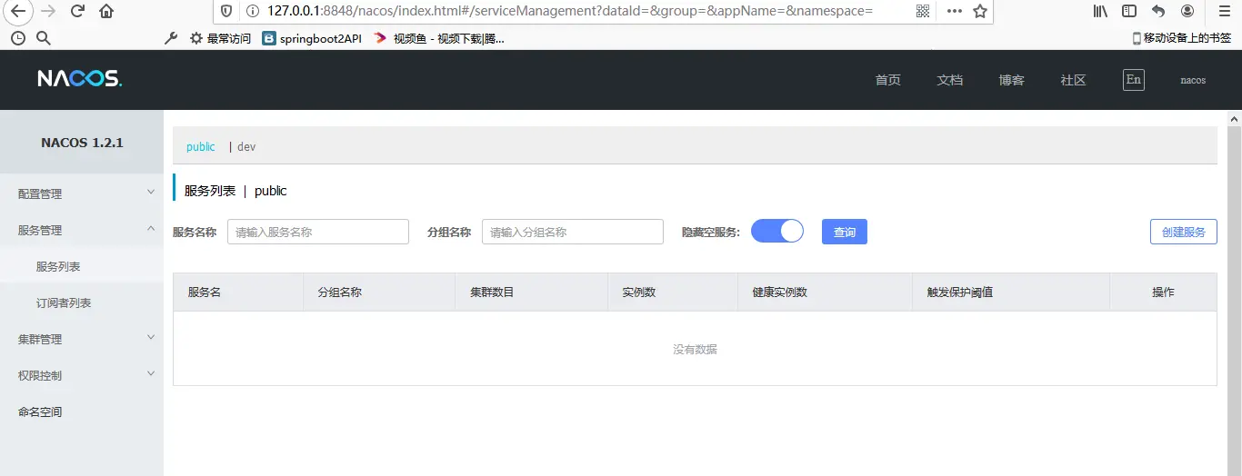This screenshot has width=1242, height=476.
Task: Click the wrench icon in bookmarks bar
Action: (x=171, y=38)
